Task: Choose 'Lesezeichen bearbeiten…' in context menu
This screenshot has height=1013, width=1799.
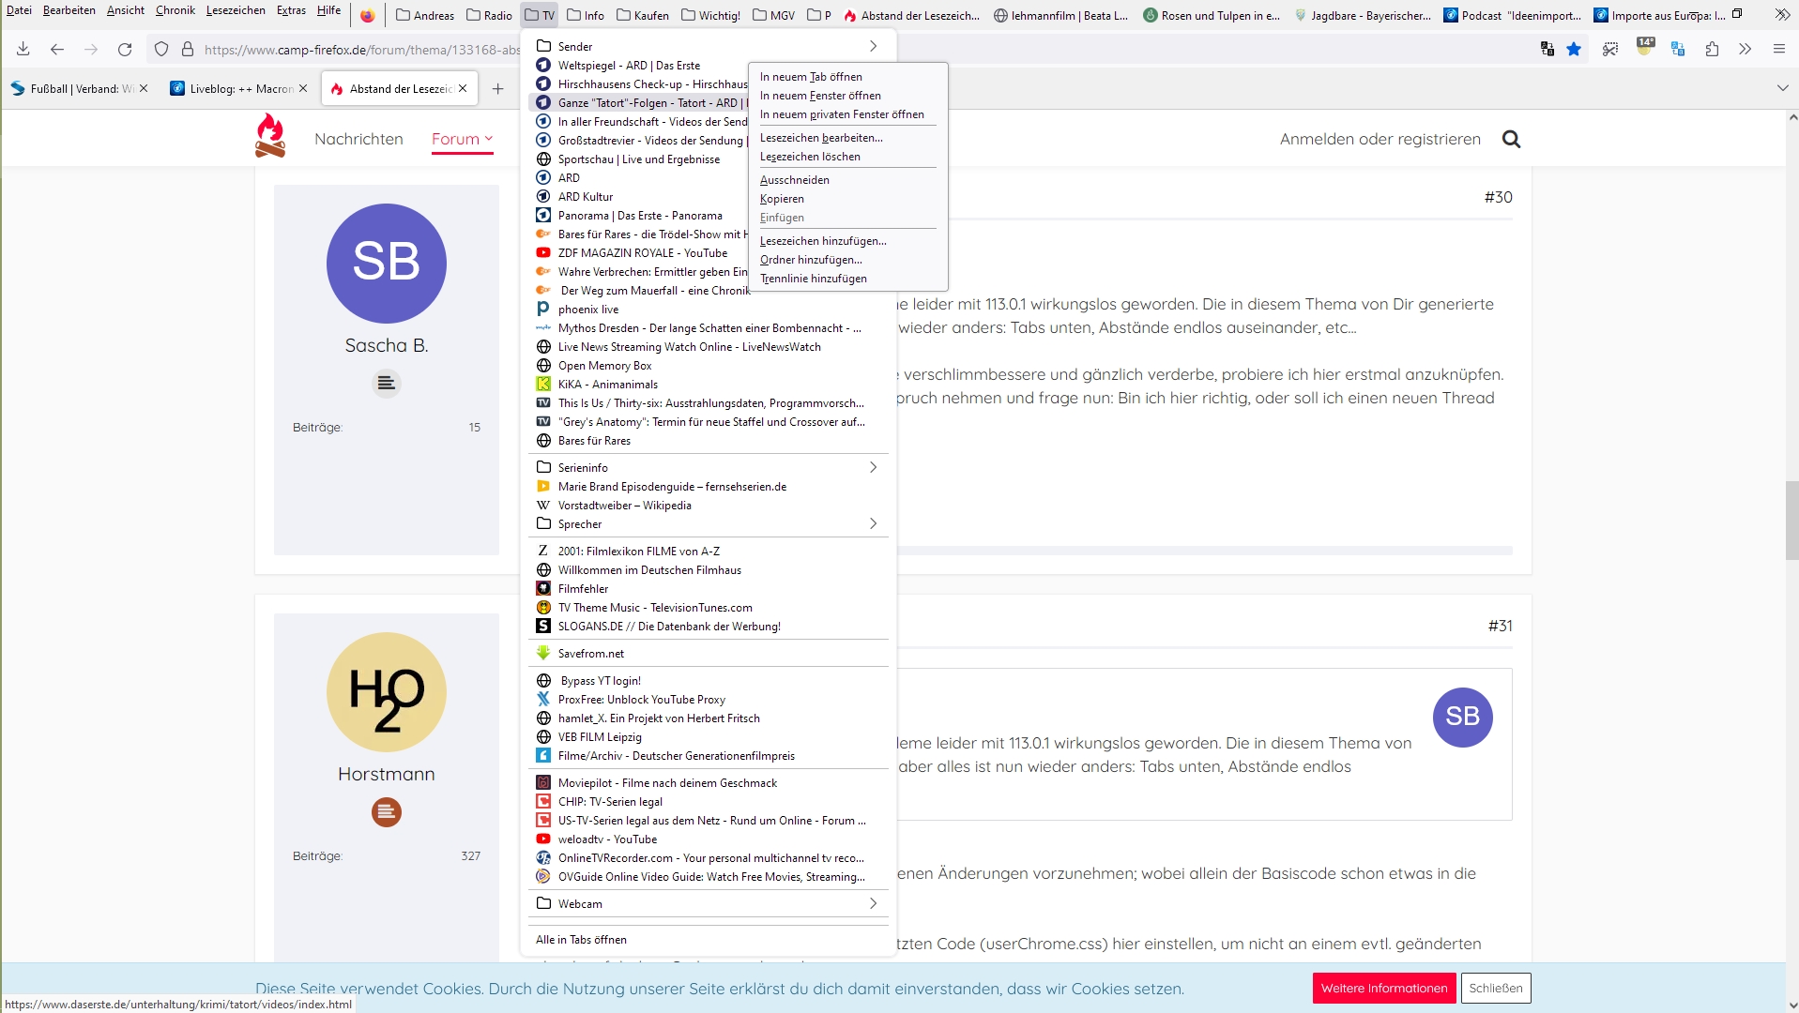Action: (847, 138)
